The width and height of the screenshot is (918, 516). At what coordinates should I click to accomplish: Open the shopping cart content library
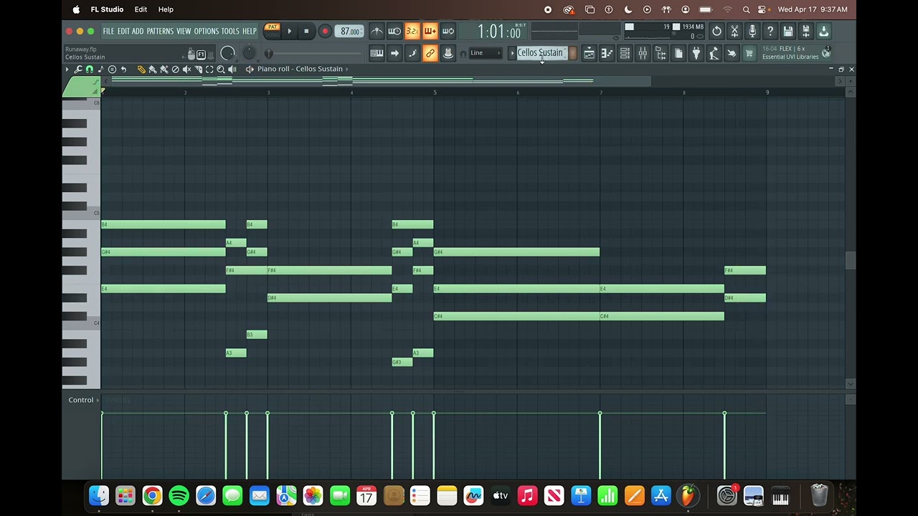(x=749, y=53)
